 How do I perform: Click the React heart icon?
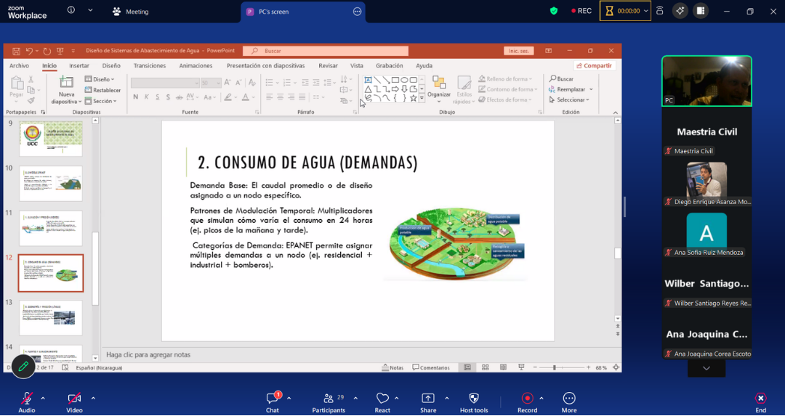(x=382, y=399)
